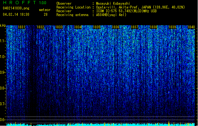Screen dimensions: 198x126
Task: Click the red meteor echo spot near 1839
Action: pyautogui.click(x=169, y=92)
